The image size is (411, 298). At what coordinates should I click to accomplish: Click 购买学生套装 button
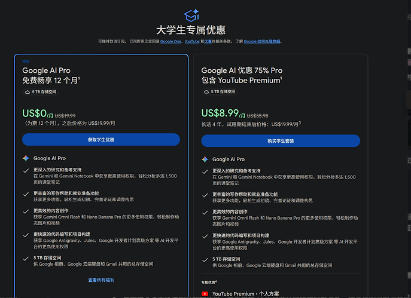281,141
